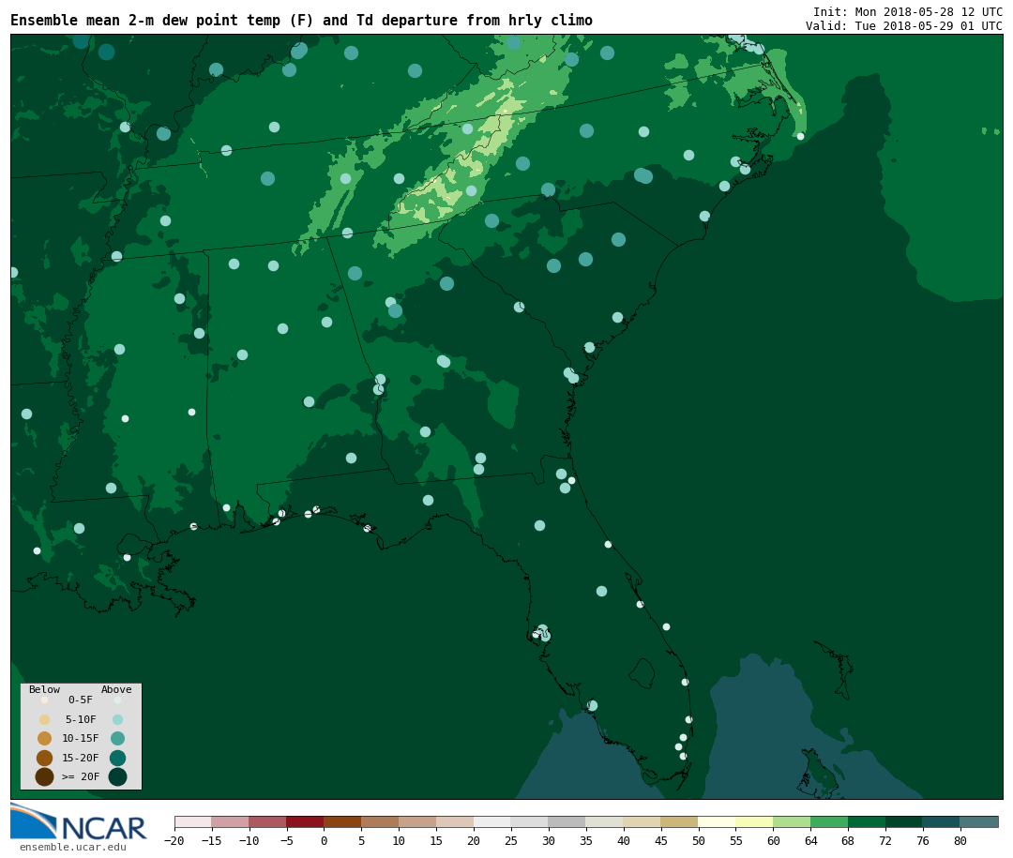Pick the tan swatch between 45 and 50
The image size is (1013, 858).
coord(680,821)
